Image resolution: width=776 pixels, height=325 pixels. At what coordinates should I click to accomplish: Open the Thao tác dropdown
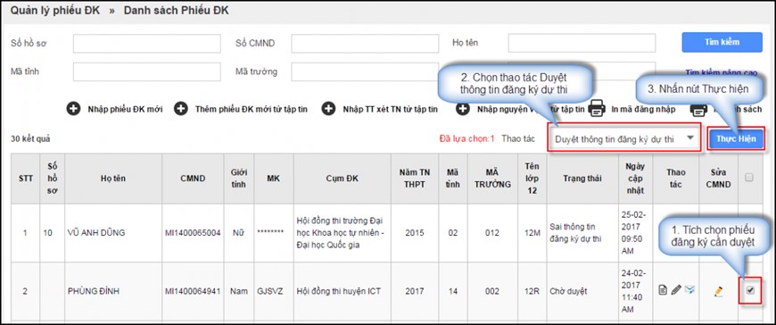click(x=624, y=139)
